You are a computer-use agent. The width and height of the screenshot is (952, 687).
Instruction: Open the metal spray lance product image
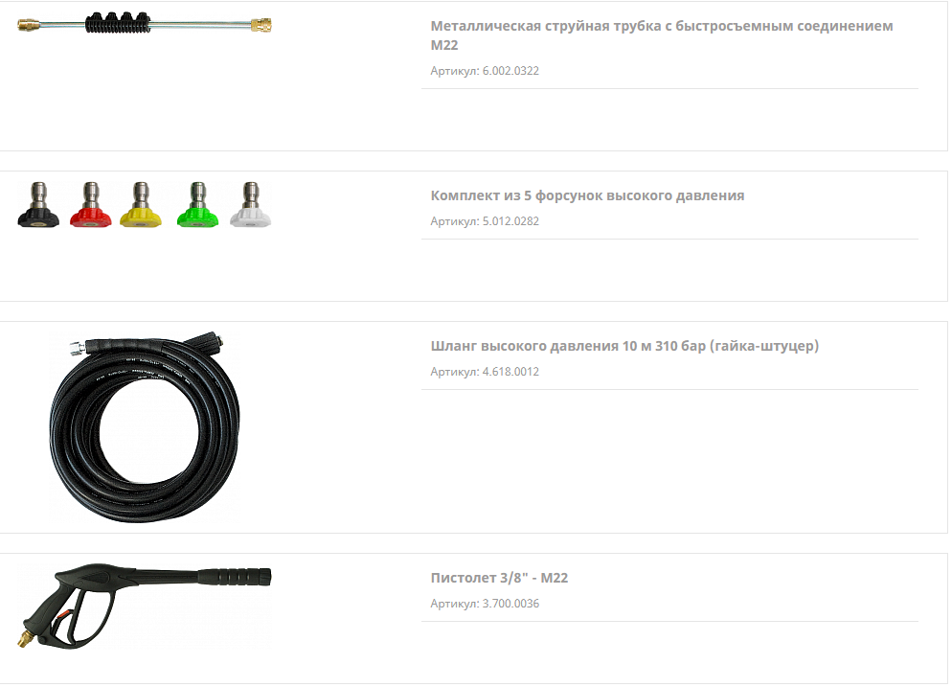click(x=144, y=23)
